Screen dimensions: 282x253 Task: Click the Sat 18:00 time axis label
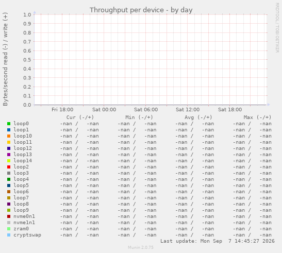point(230,110)
